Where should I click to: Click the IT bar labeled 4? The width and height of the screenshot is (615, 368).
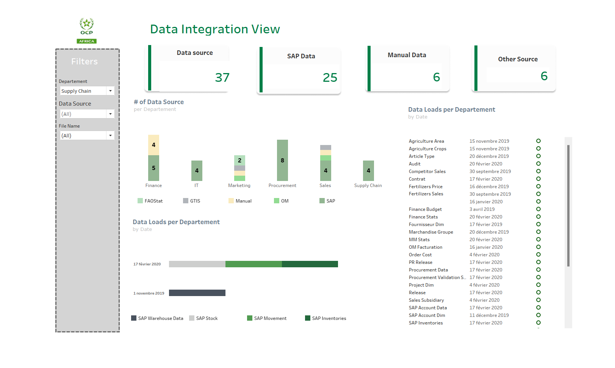[x=197, y=171]
